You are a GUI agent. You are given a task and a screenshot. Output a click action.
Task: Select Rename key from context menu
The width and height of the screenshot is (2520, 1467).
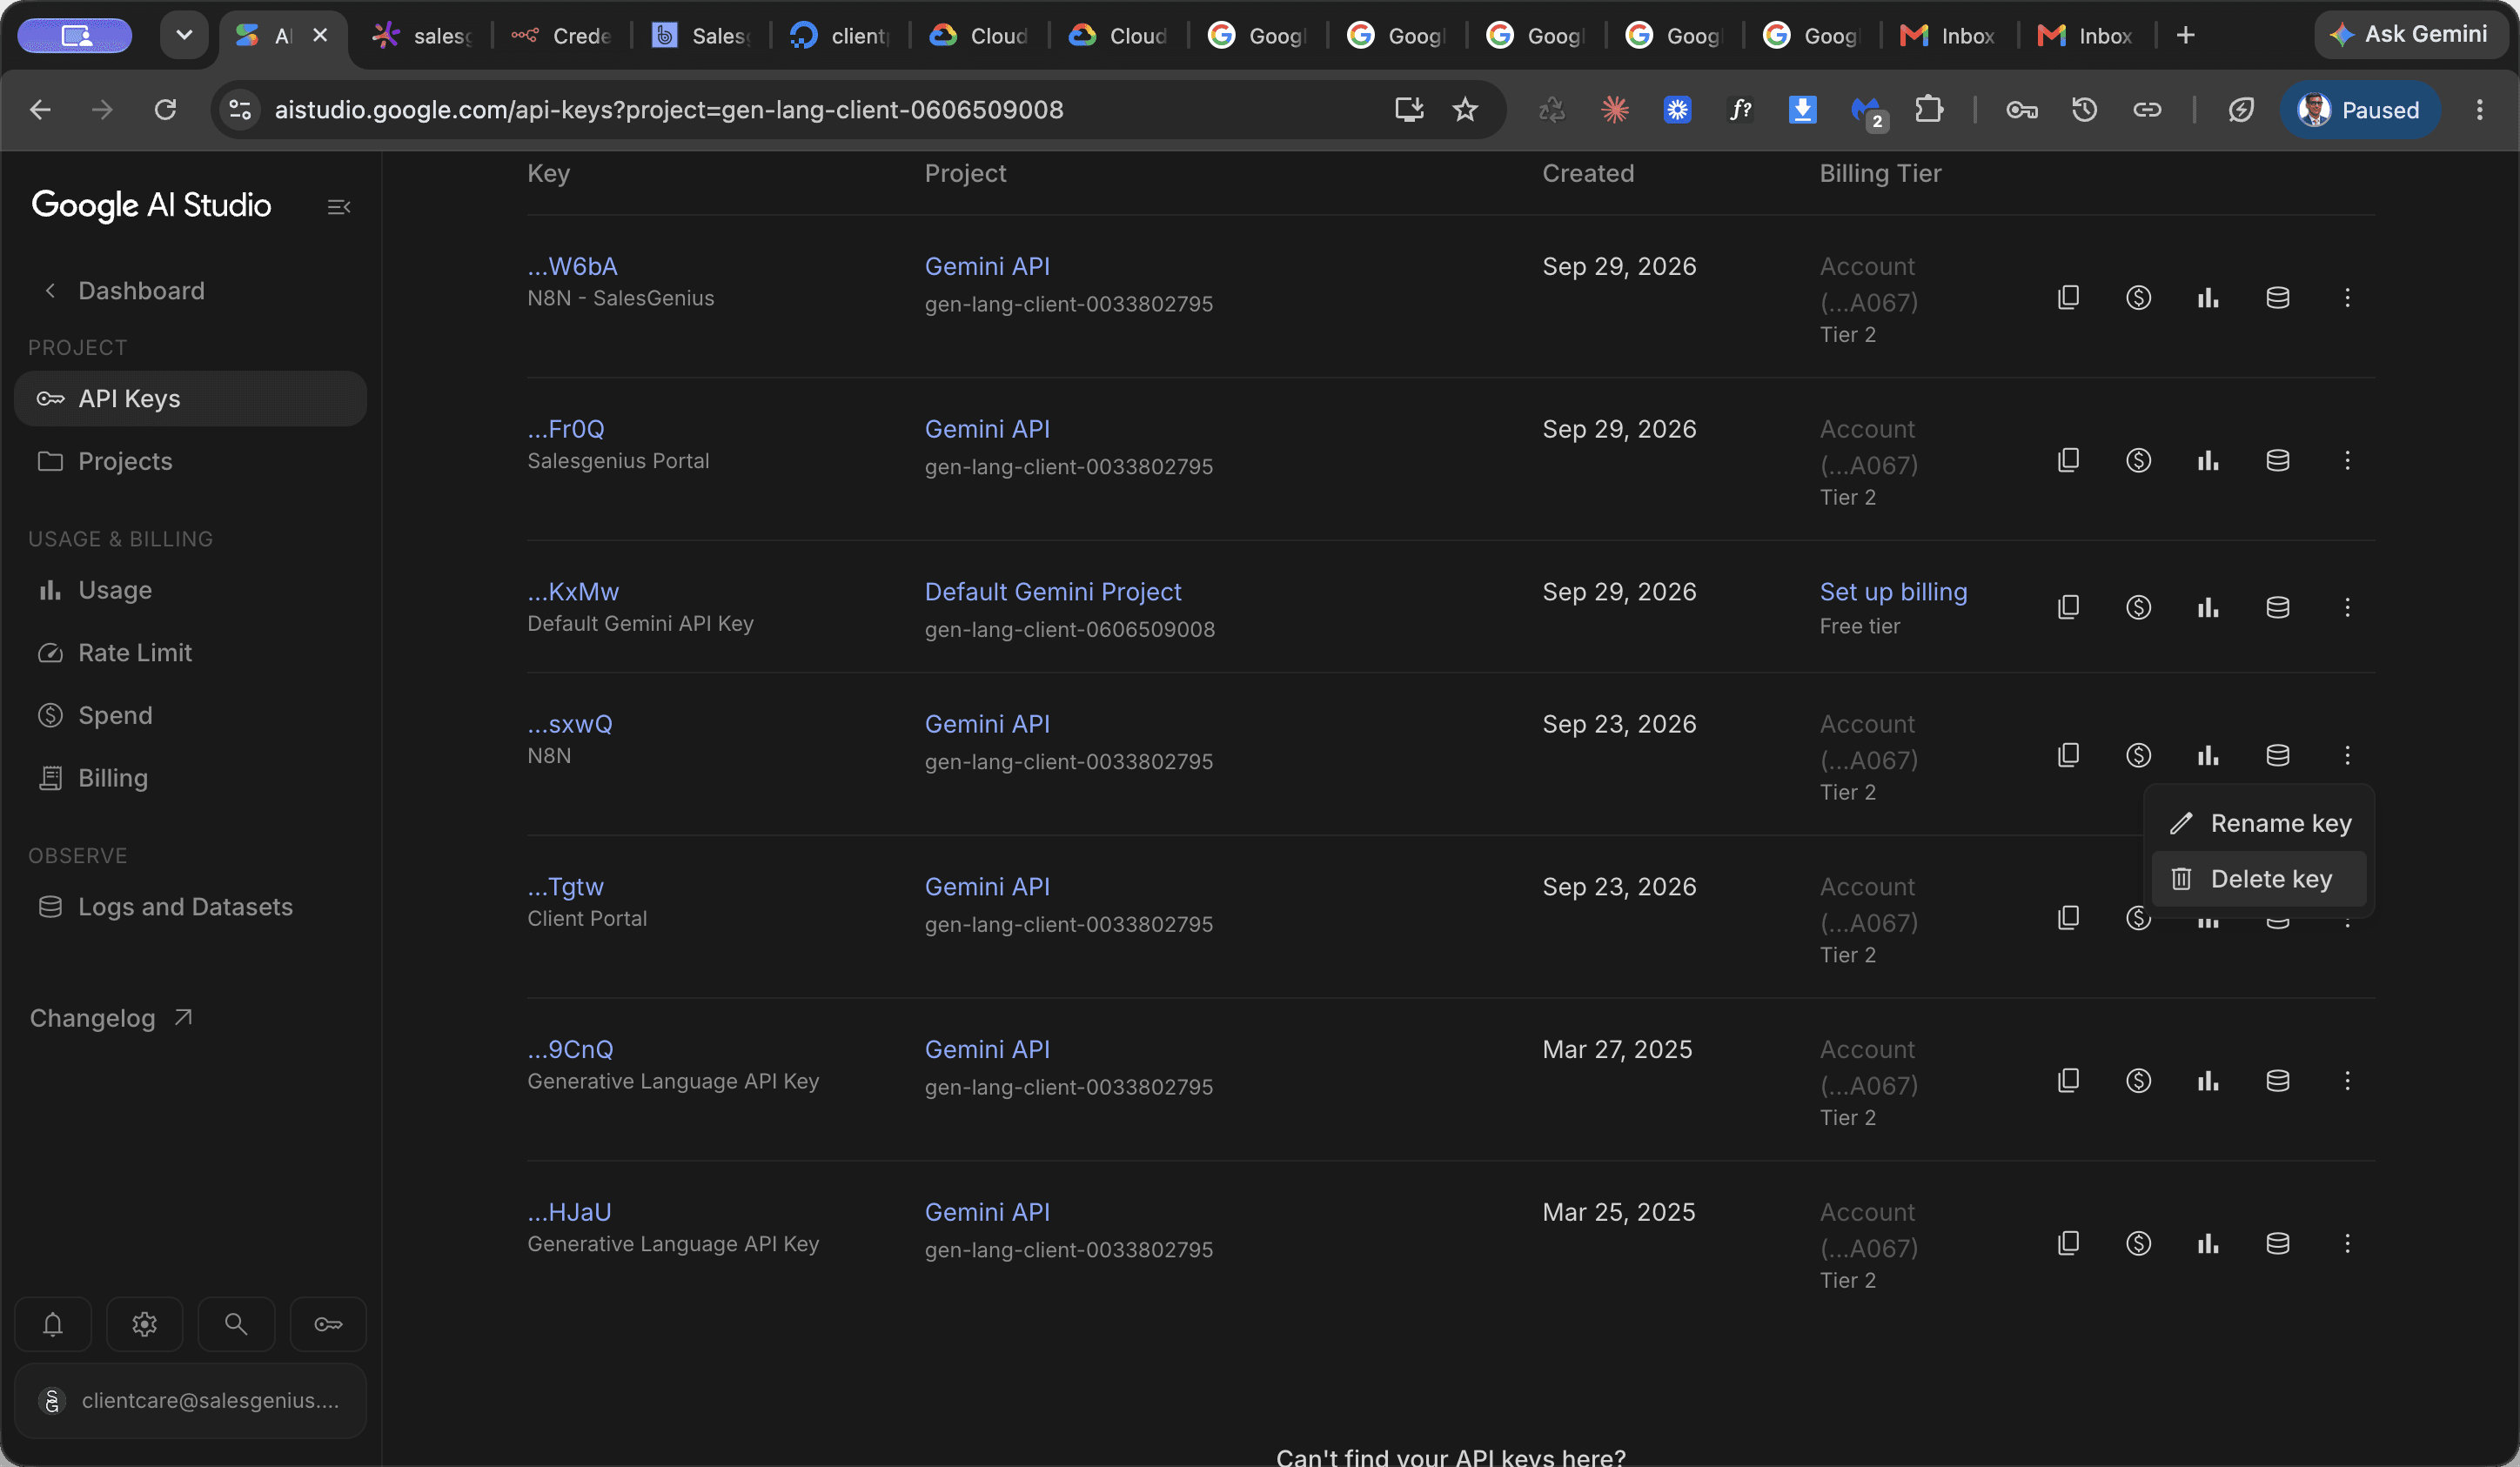2259,823
